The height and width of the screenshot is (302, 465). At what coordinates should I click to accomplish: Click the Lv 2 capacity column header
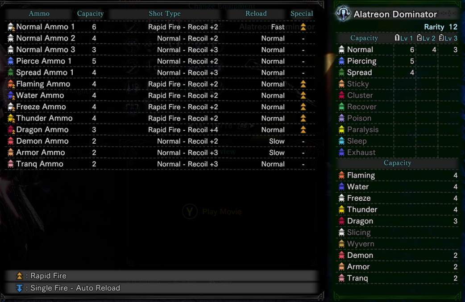point(426,38)
